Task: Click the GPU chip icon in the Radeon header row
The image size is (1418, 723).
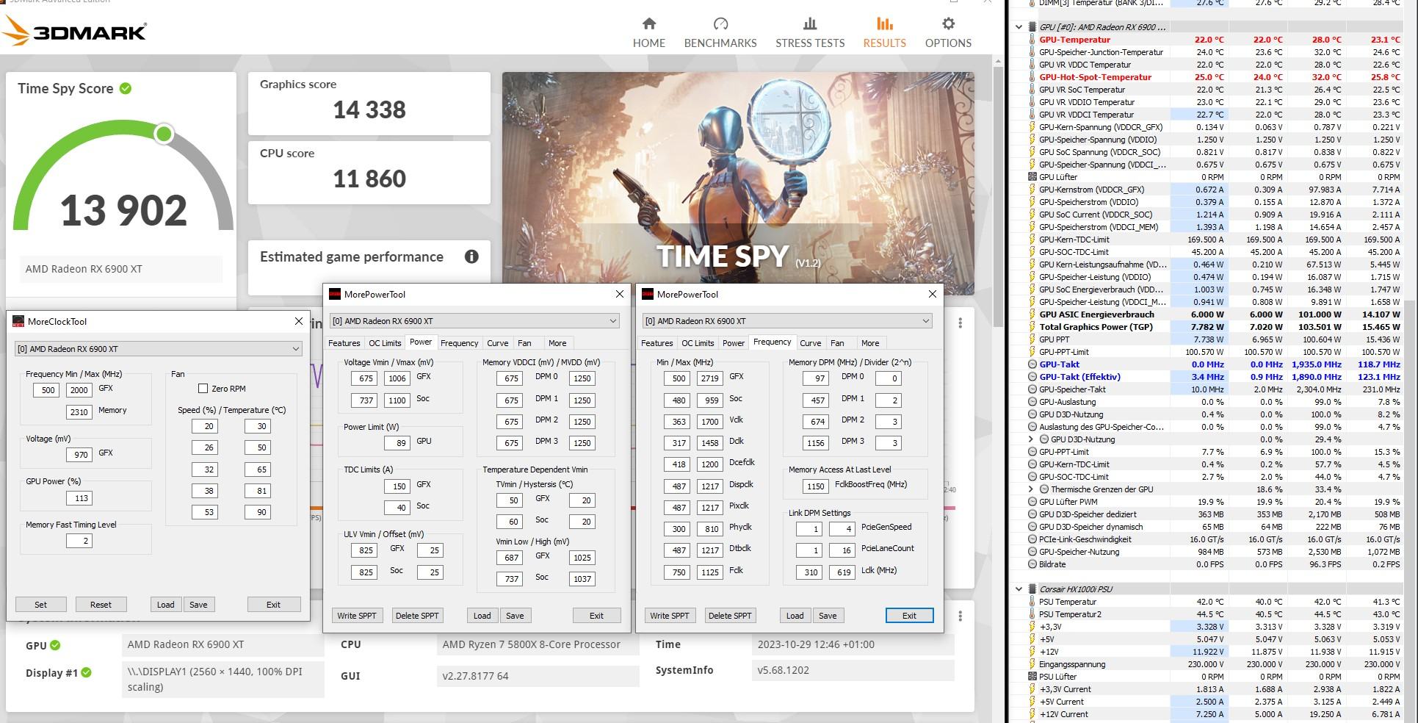Action: 1032,27
